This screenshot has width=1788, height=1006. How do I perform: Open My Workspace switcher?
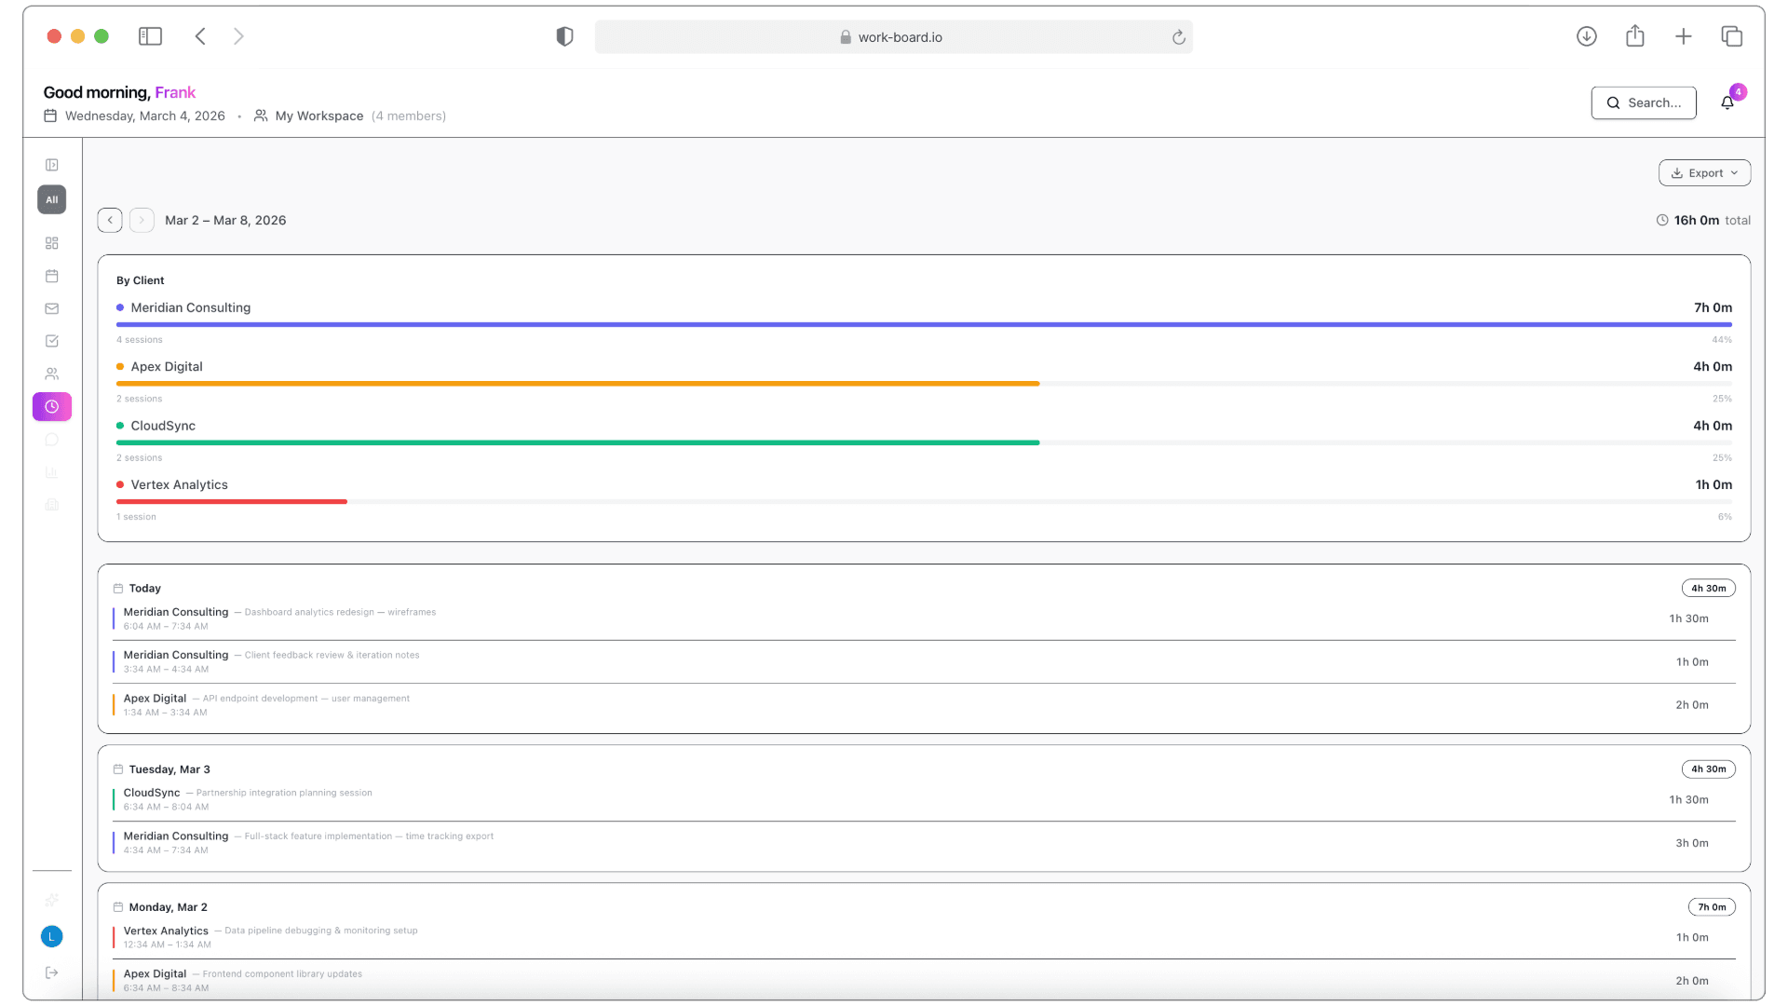(318, 116)
